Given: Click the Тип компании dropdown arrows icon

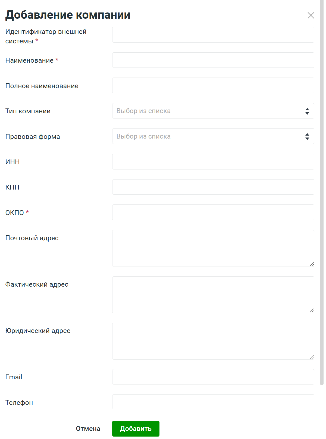Looking at the screenshot, I should click(307, 111).
